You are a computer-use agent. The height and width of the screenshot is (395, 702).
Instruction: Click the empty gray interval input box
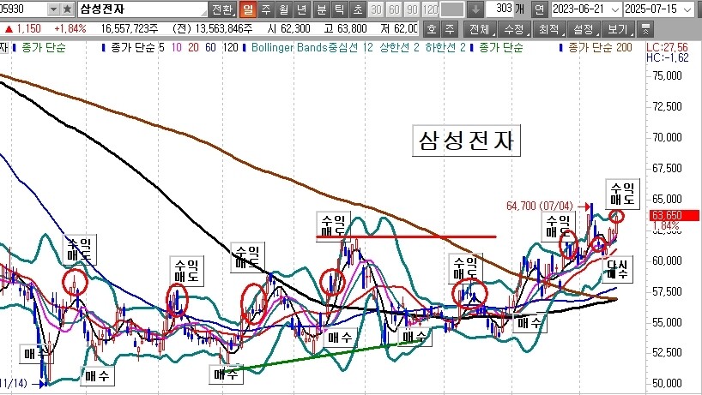click(x=452, y=9)
